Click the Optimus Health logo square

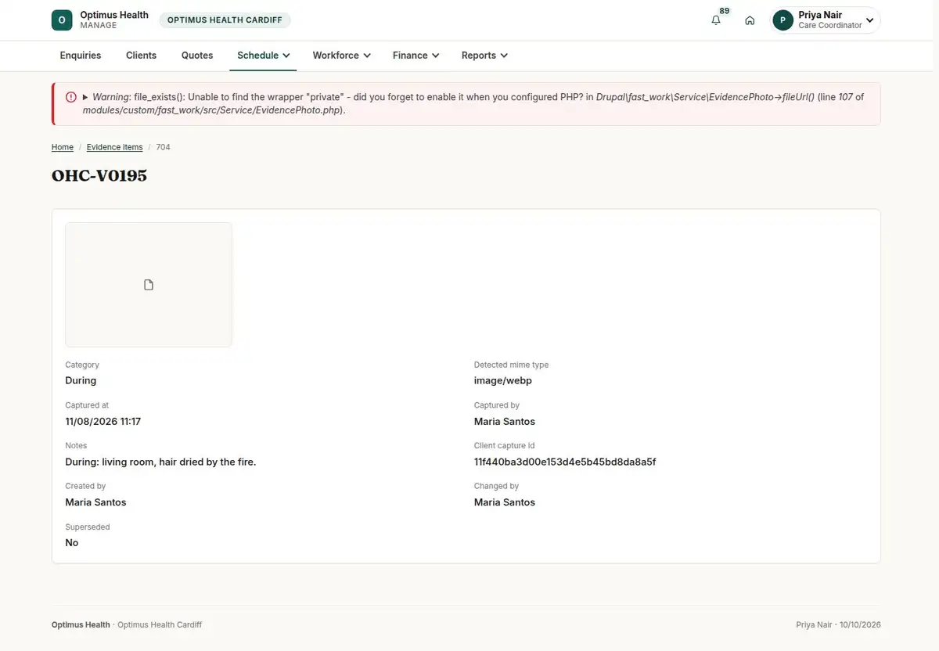point(62,20)
